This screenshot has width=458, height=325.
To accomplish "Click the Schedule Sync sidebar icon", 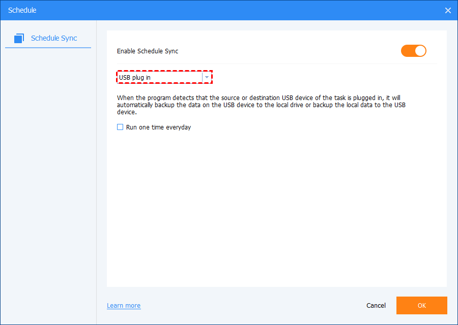I will click(19, 38).
